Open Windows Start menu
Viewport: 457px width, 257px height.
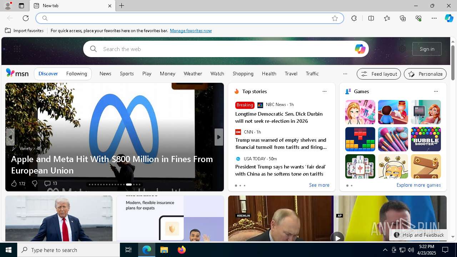point(9,250)
